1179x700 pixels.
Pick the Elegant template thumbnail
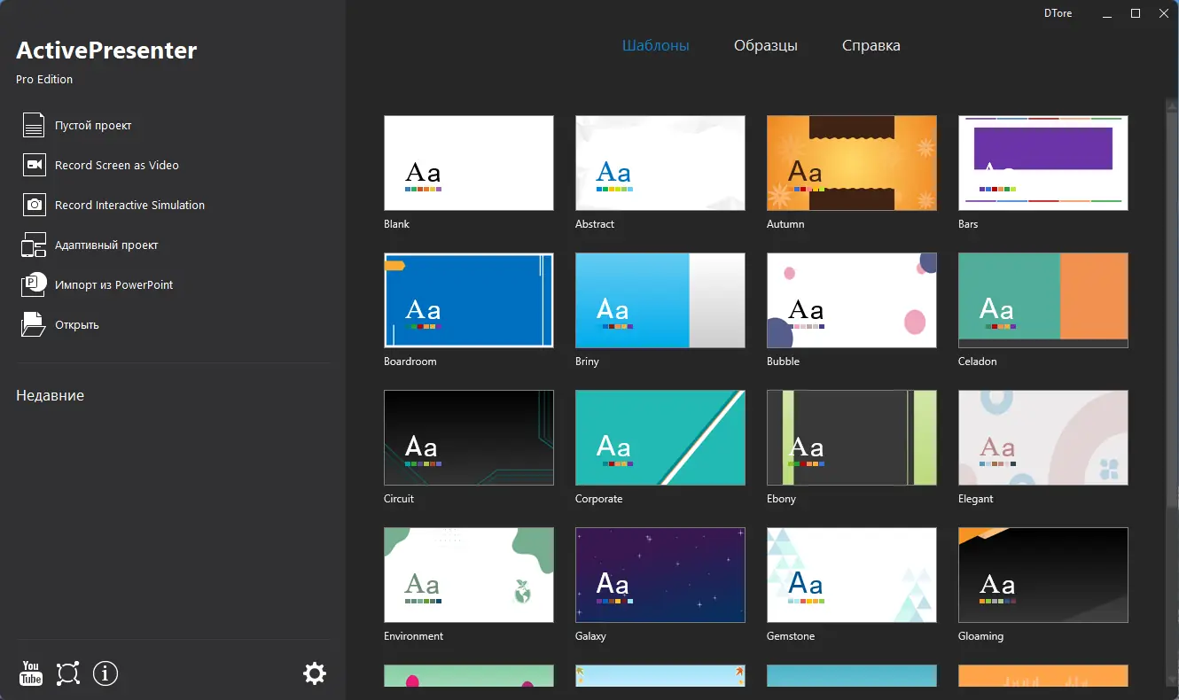(x=1043, y=438)
